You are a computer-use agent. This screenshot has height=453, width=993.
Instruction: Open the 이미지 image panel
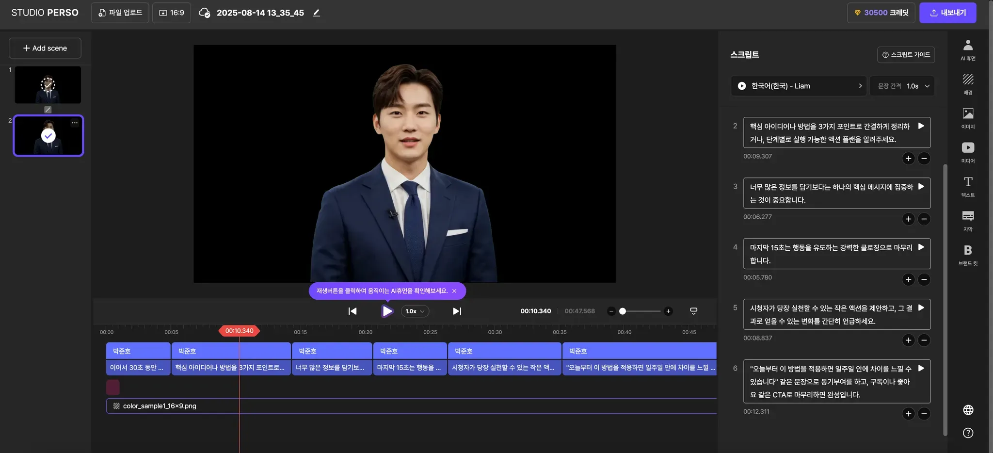(x=968, y=118)
